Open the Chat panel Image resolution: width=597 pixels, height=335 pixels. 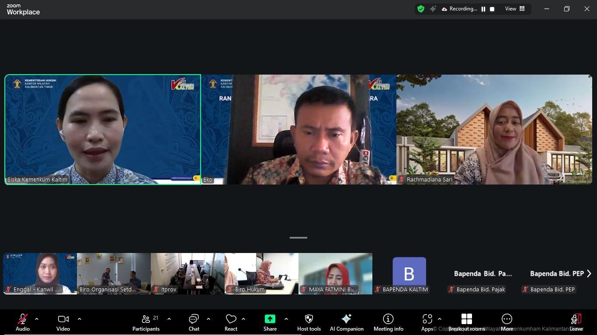(x=194, y=322)
